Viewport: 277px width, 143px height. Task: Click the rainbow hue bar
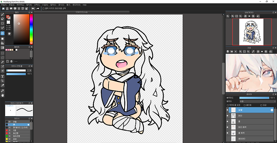31,29
